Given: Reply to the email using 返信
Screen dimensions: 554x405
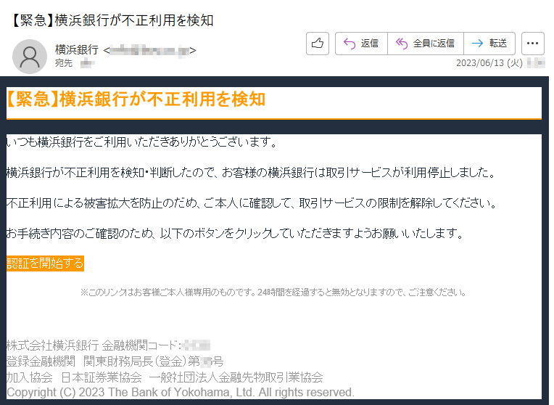Looking at the screenshot, I should coord(361,44).
